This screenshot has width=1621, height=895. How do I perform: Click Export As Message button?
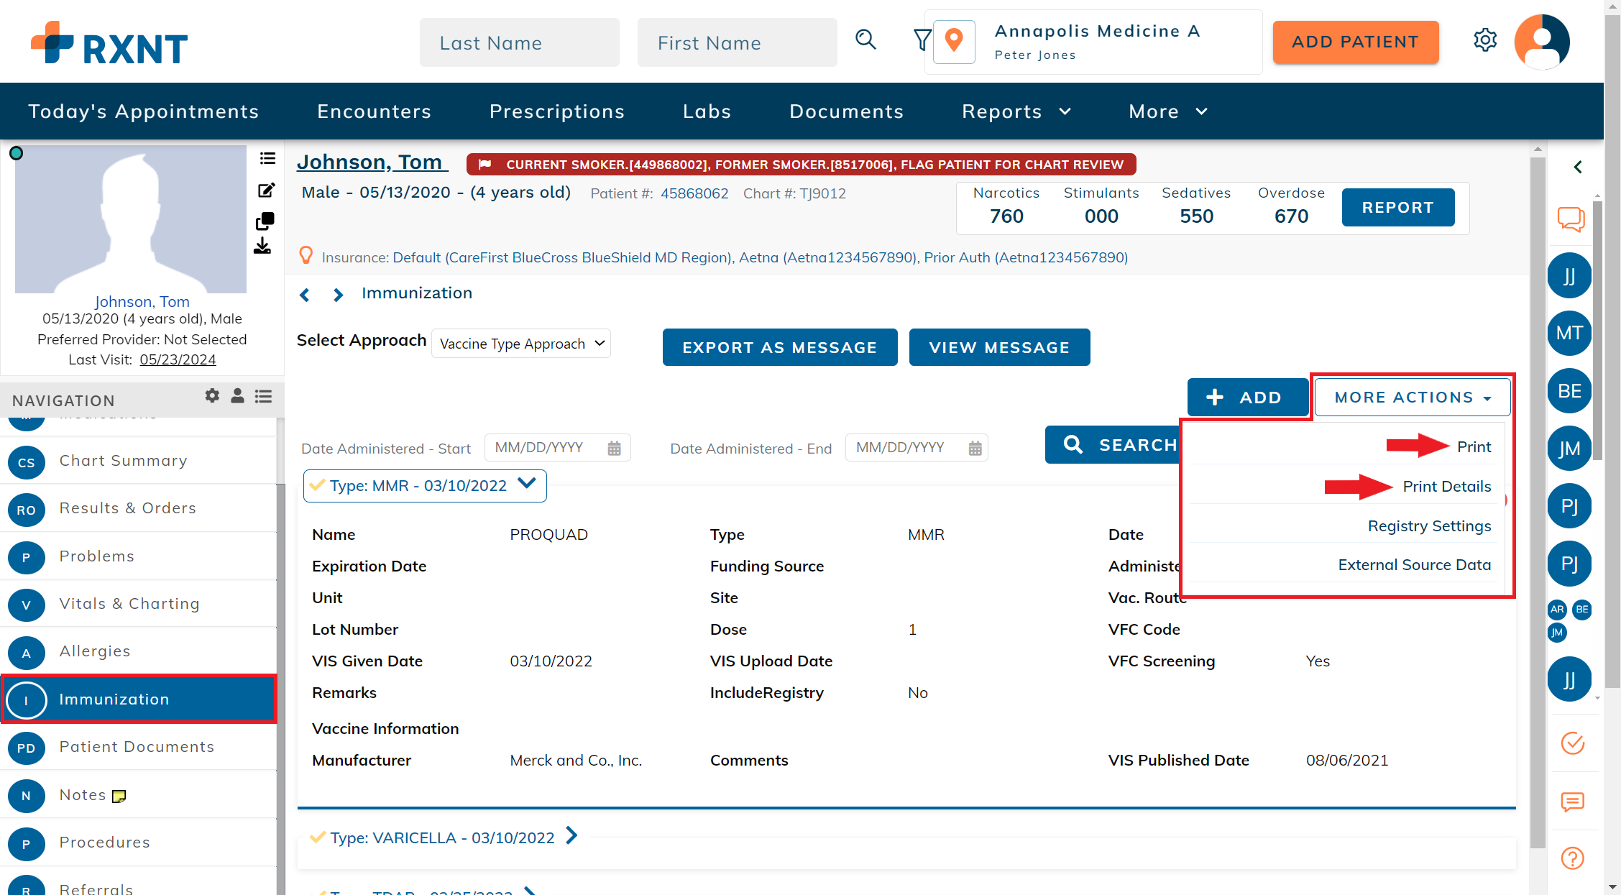tap(779, 348)
